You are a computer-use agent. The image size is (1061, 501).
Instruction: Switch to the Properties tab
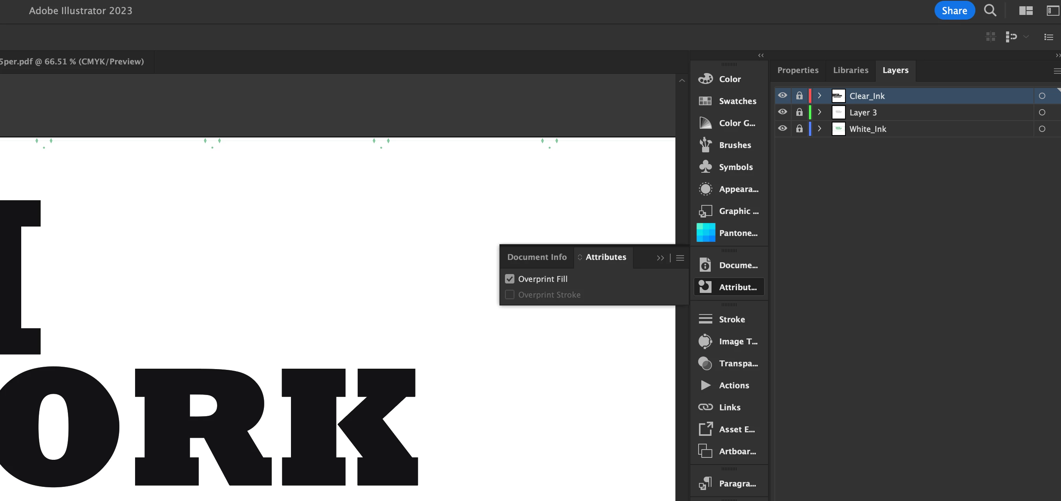coord(798,70)
